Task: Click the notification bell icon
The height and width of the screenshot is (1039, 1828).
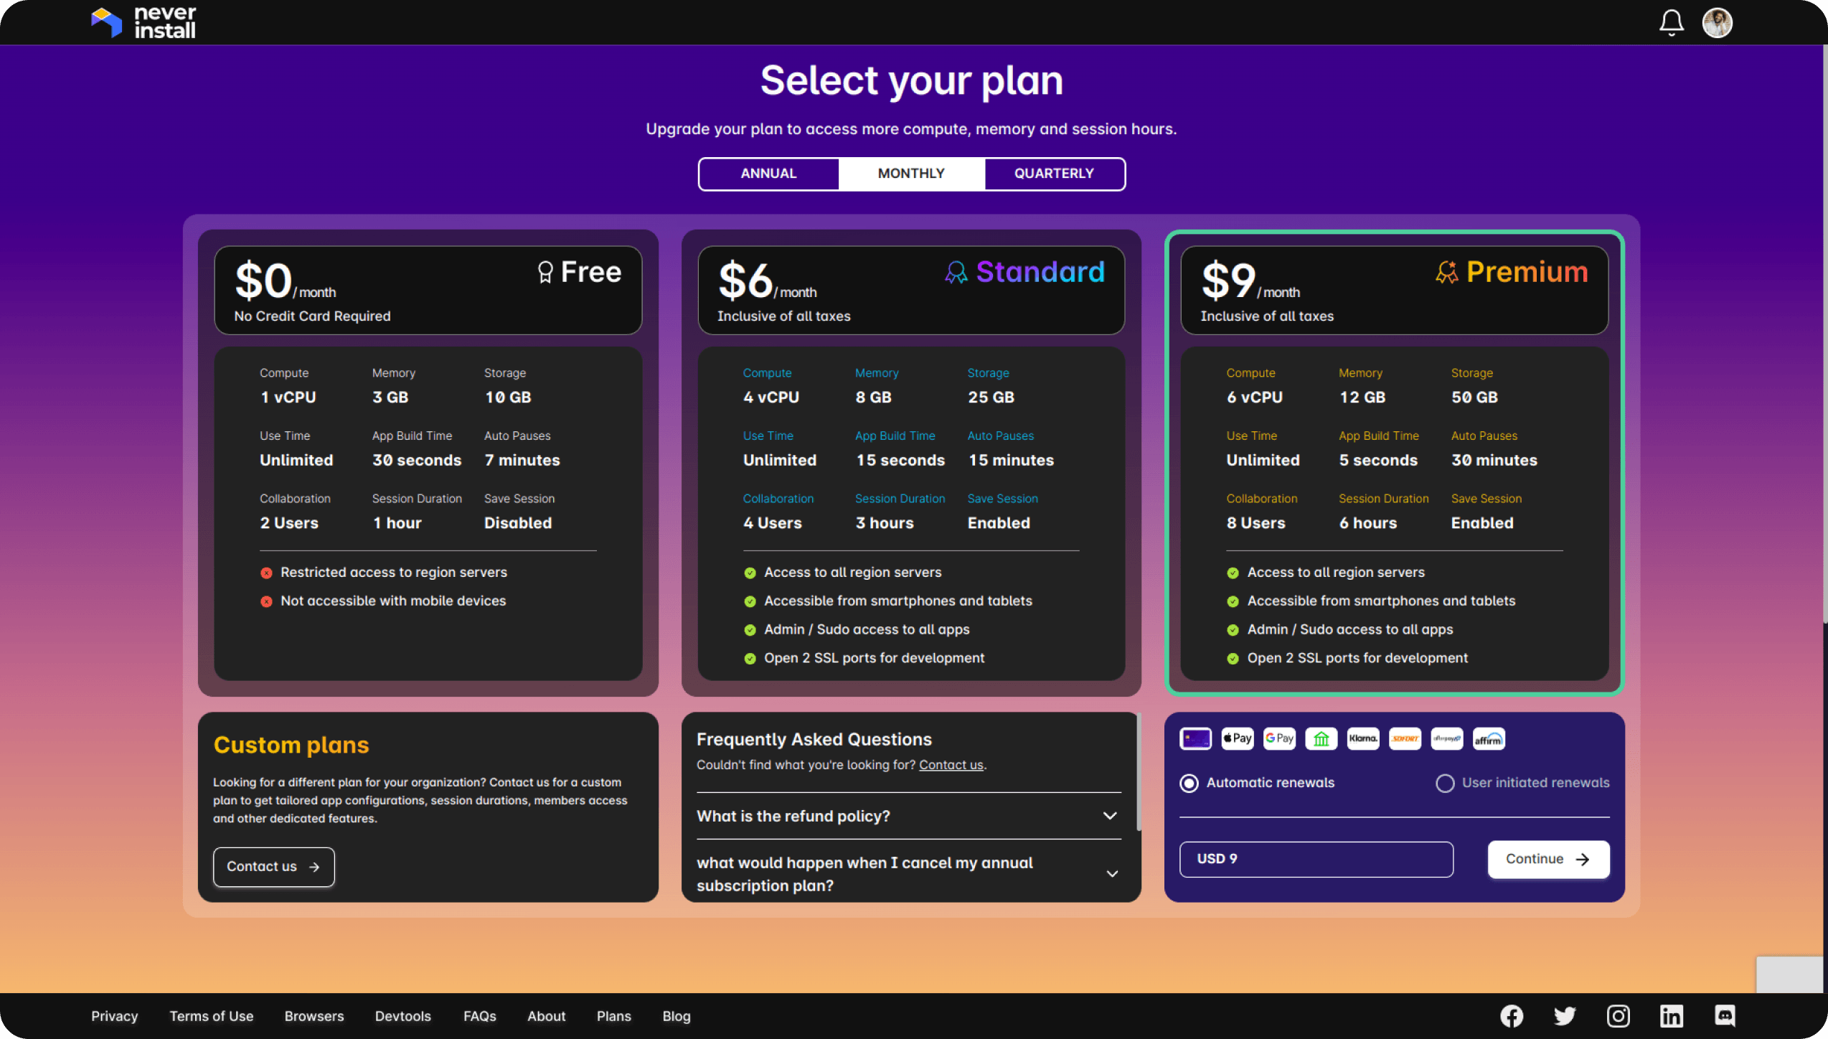Action: pyautogui.click(x=1671, y=22)
